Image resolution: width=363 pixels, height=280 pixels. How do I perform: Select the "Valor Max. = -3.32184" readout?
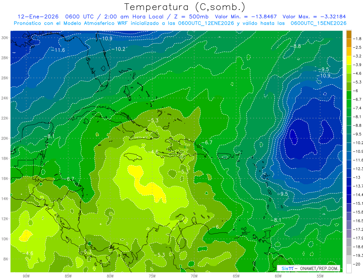(x=314, y=17)
